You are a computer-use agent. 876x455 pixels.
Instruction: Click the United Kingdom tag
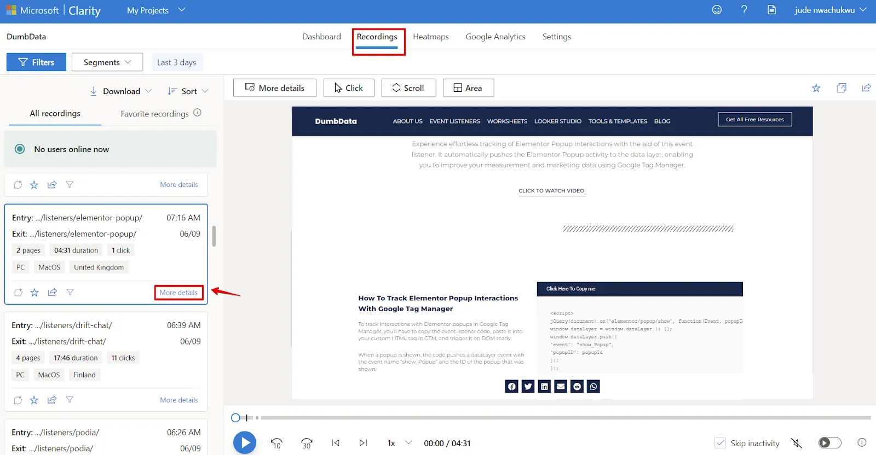[x=99, y=267]
